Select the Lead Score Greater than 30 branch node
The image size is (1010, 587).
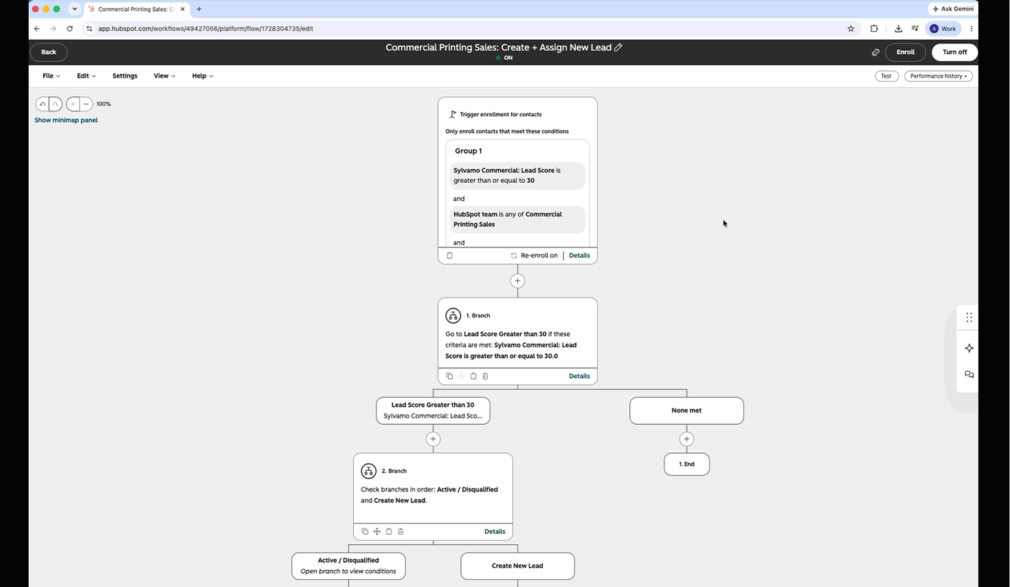(433, 410)
